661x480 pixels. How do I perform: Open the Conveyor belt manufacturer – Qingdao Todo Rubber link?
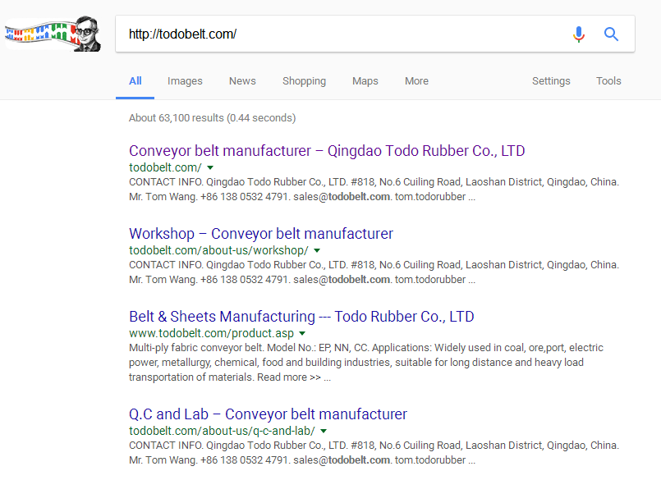(x=327, y=151)
